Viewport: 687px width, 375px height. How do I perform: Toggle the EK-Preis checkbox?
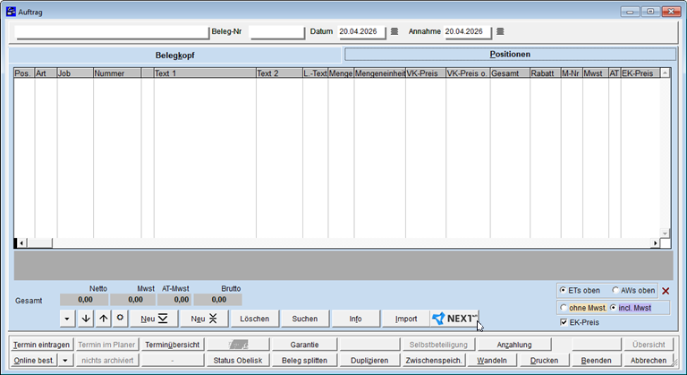[x=564, y=322]
